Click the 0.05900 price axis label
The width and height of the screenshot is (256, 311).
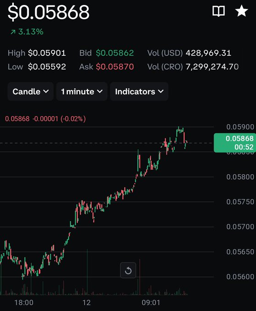tap(240, 127)
